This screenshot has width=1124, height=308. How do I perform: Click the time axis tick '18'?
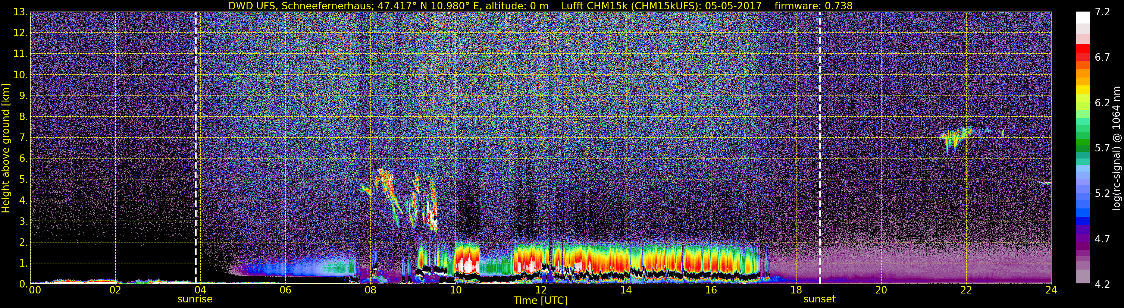[796, 290]
